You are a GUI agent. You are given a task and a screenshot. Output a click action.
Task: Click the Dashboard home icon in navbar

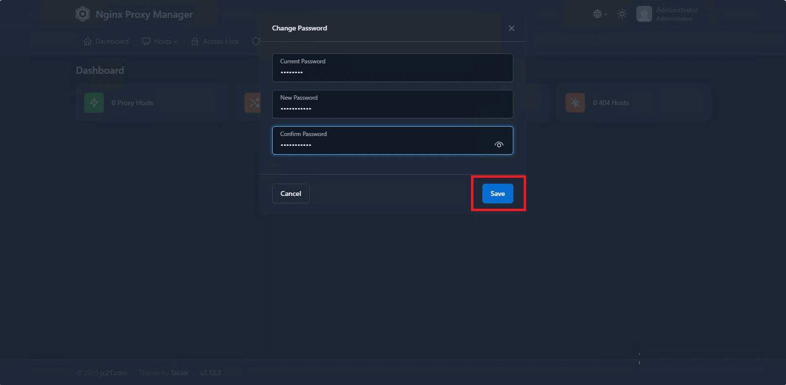[88, 42]
